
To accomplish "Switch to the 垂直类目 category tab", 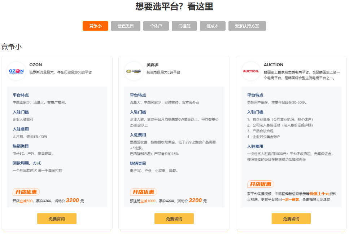I will pos(125,26).
